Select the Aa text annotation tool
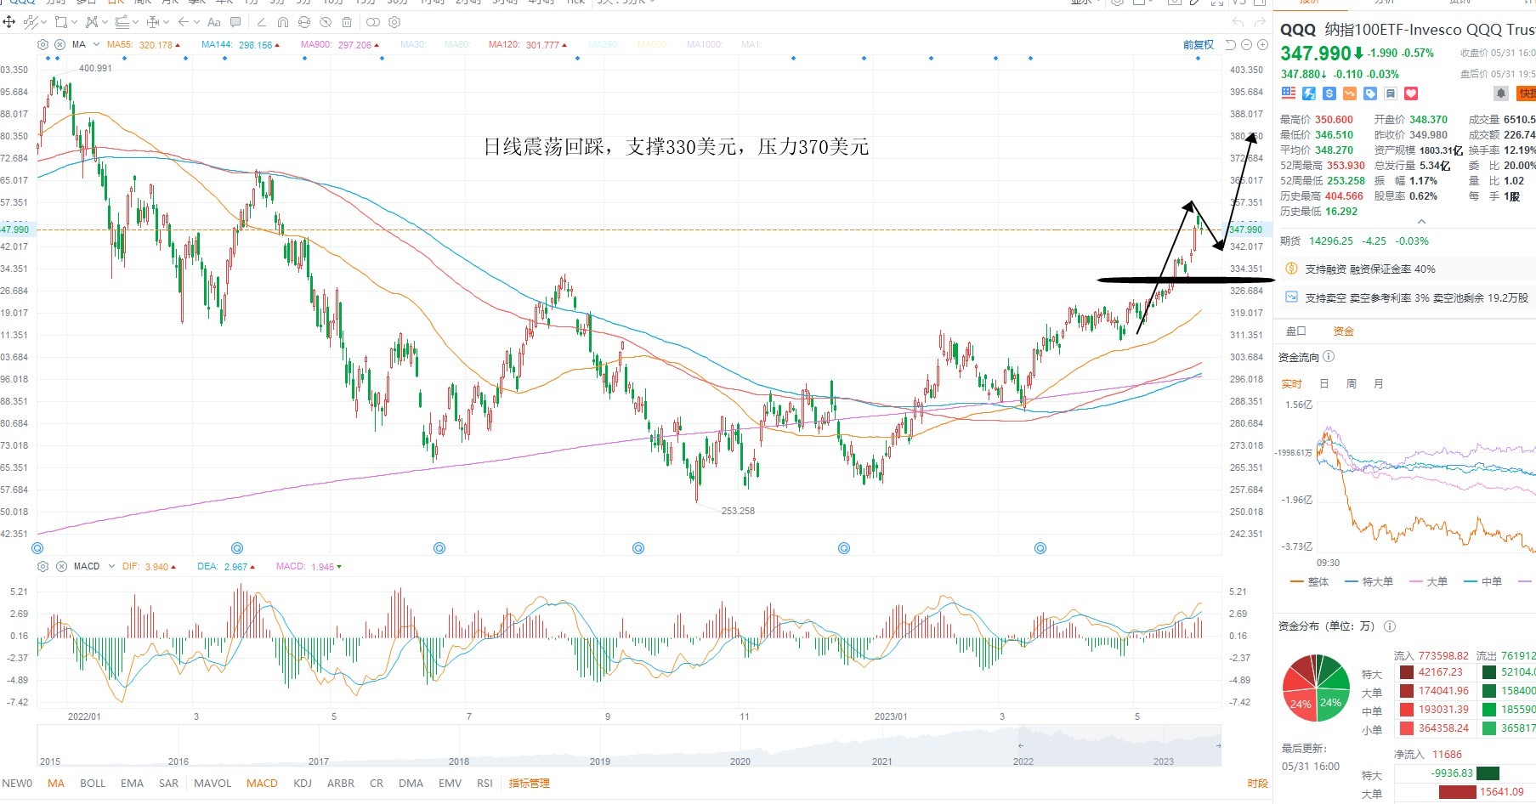This screenshot has height=804, width=1536. [x=214, y=22]
